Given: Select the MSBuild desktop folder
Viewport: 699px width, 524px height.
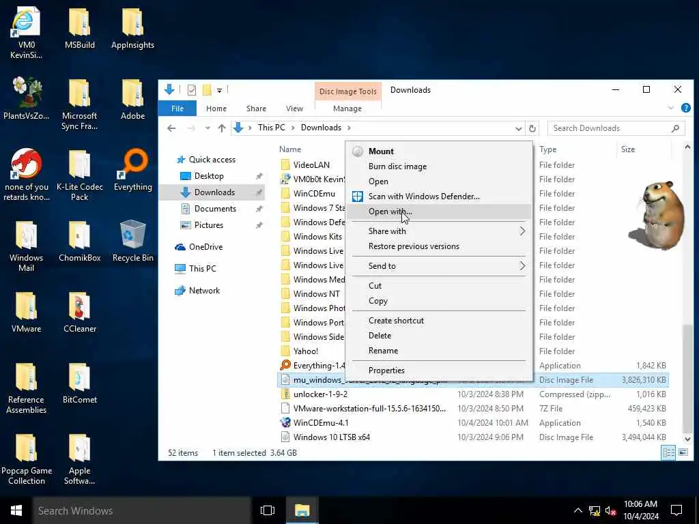Looking at the screenshot, I should (x=79, y=27).
